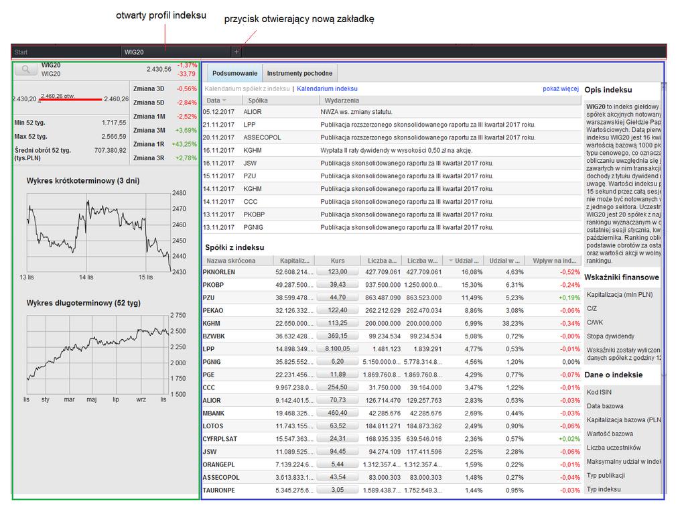Select the PGE company name

[x=209, y=375]
